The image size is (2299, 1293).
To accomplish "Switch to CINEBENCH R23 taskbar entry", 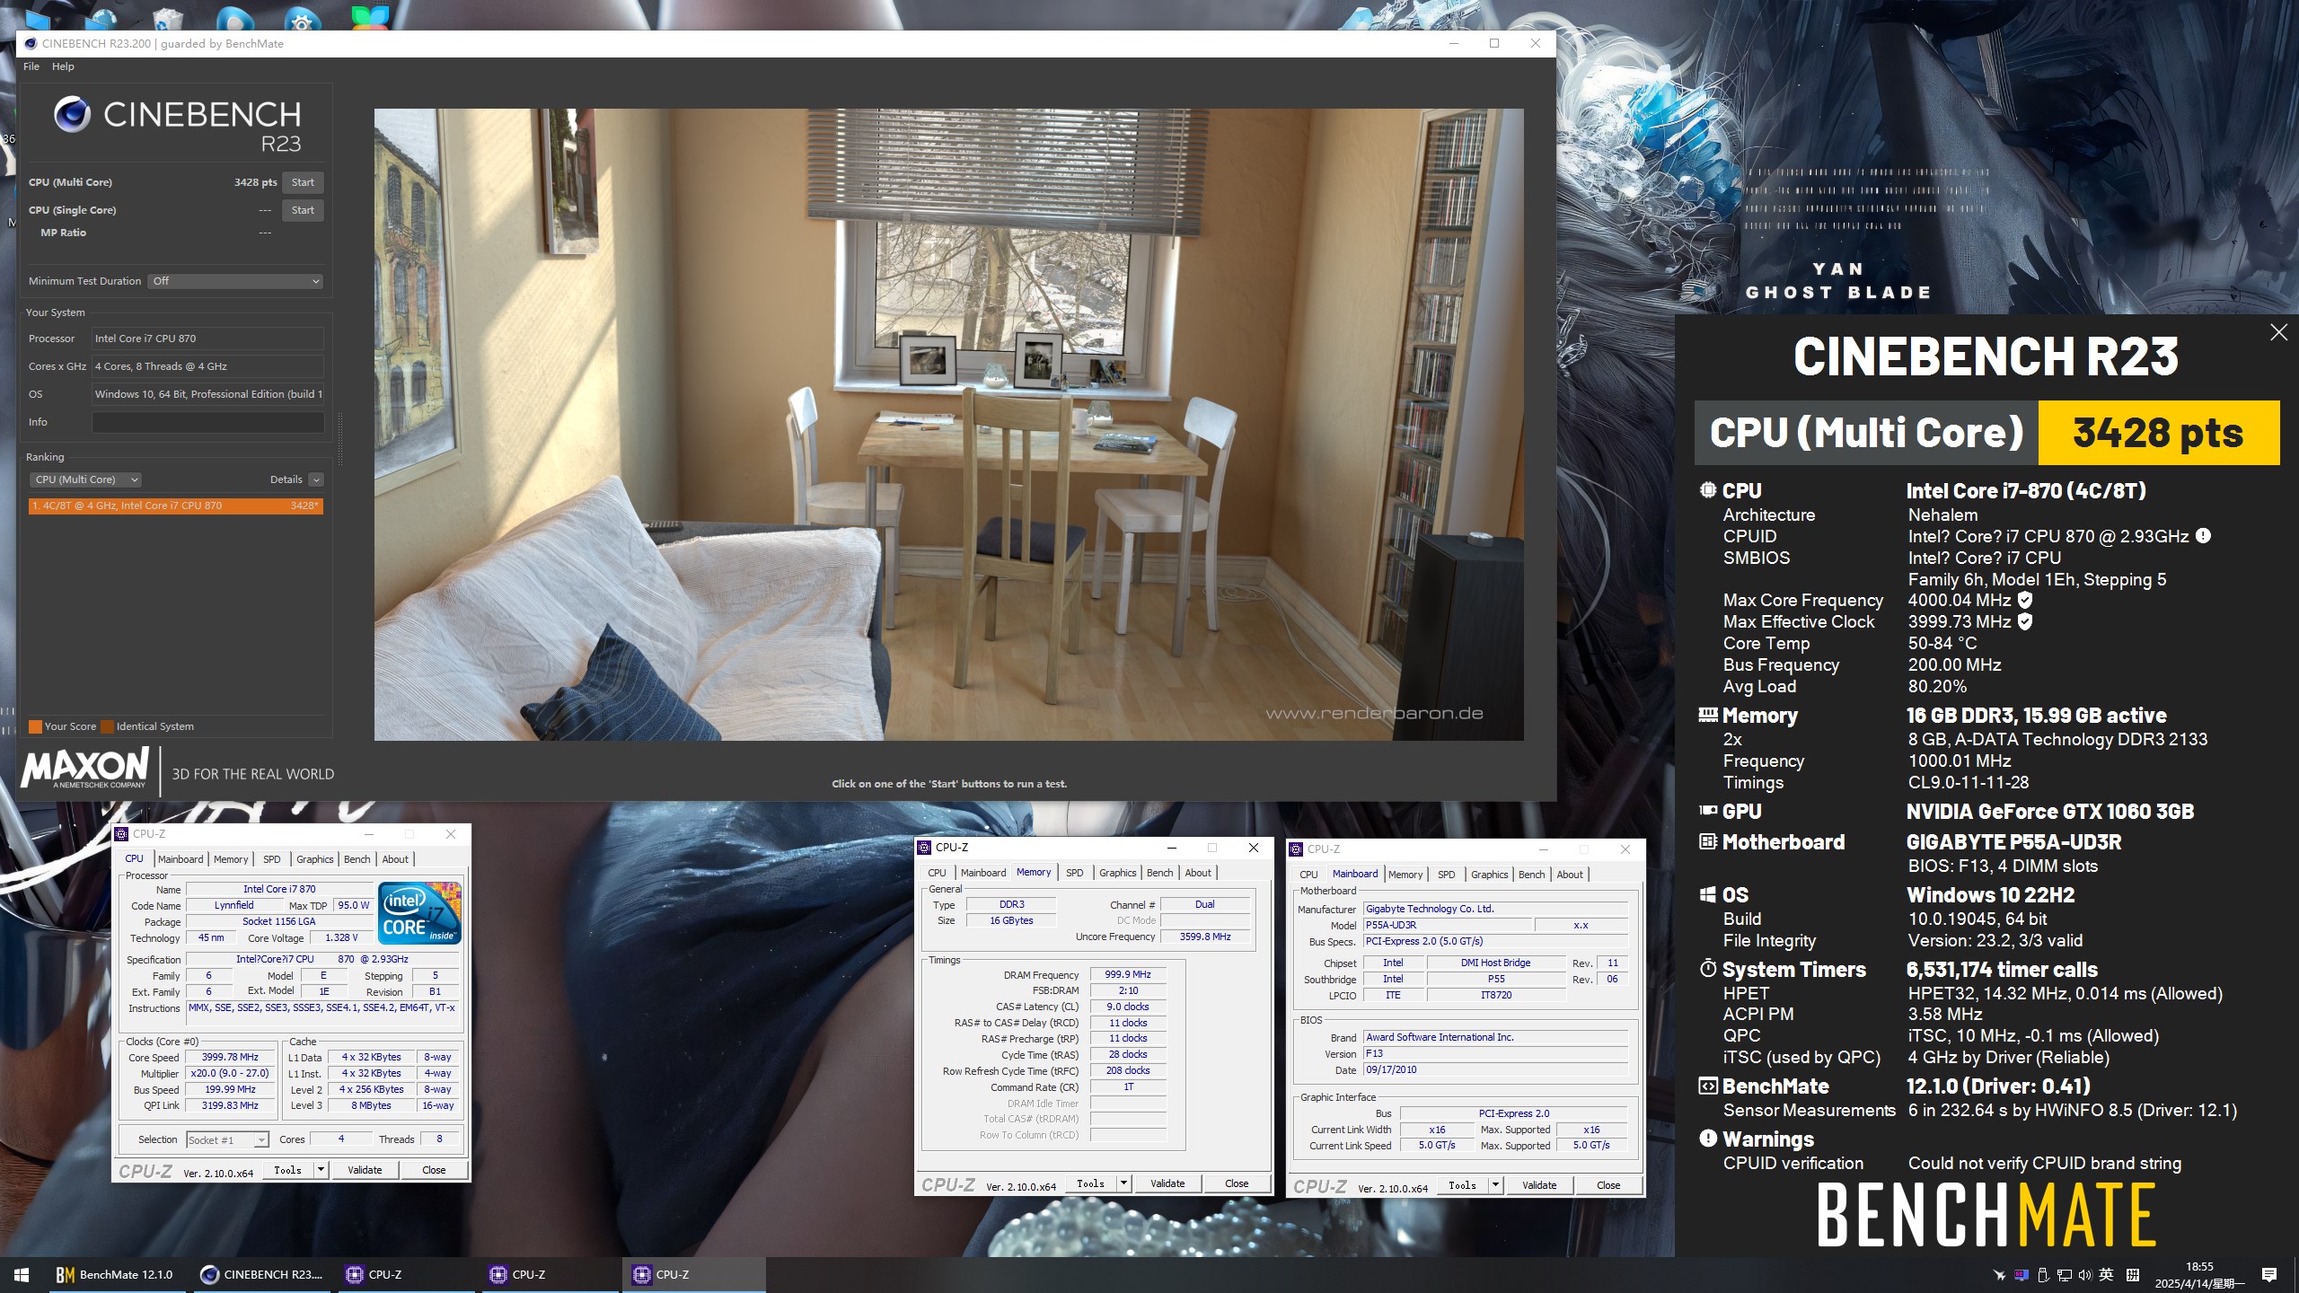I will pos(261,1274).
